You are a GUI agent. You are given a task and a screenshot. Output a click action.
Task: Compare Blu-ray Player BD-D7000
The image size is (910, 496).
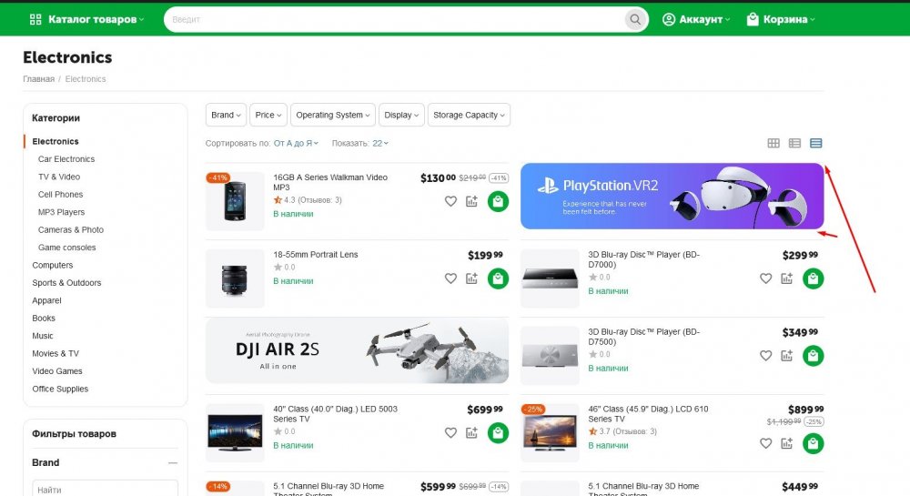pos(787,278)
